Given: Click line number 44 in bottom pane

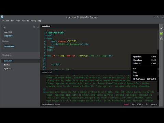Looking at the screenshot, I should 44,92.
